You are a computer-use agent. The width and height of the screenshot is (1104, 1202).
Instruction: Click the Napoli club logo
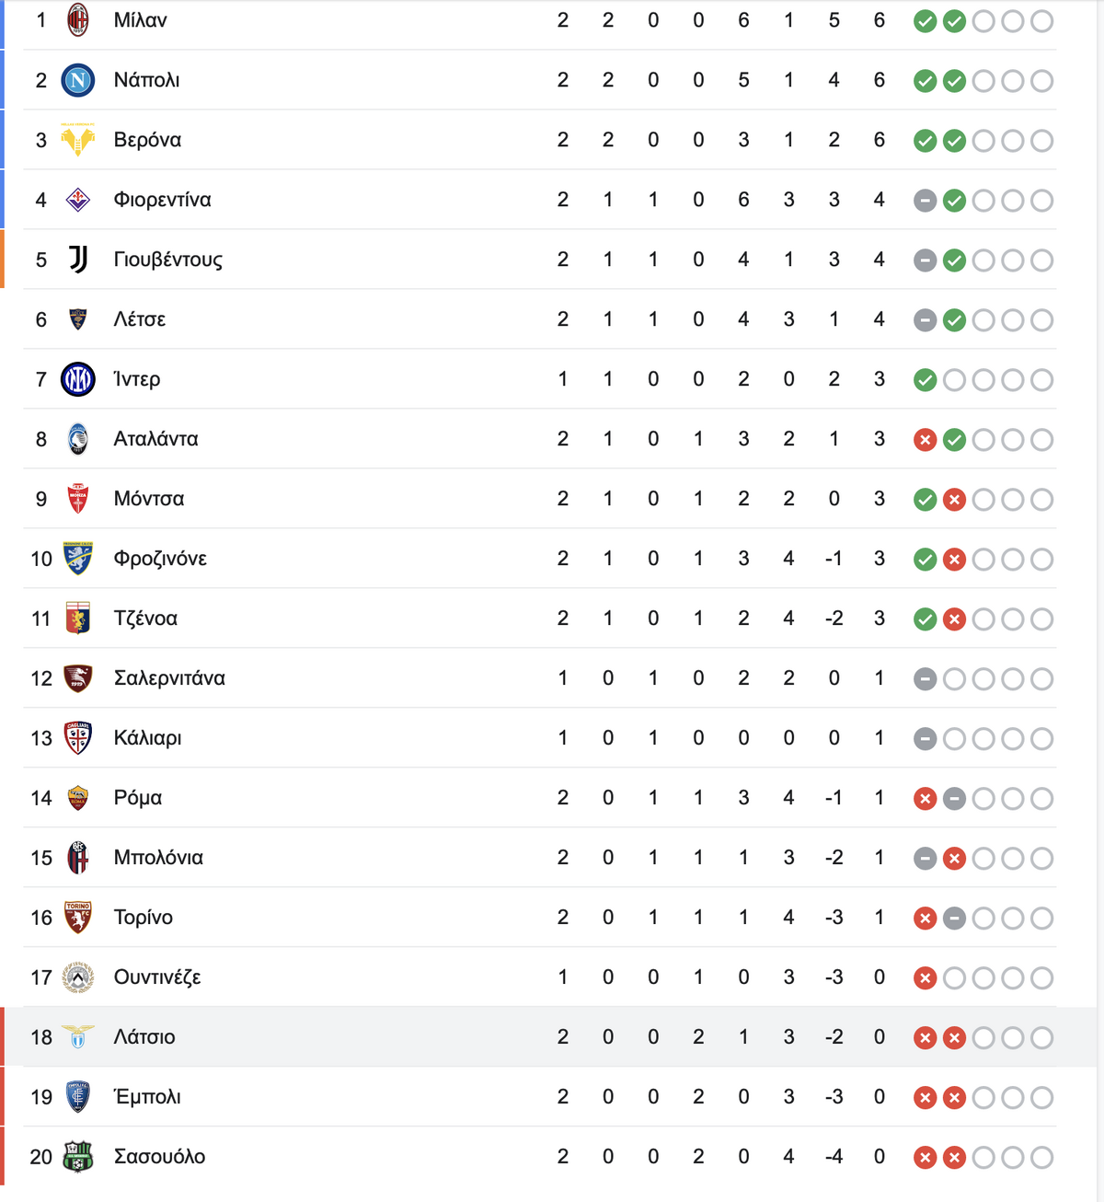tap(78, 80)
